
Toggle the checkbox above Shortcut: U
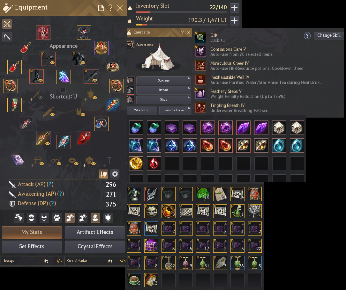(x=63, y=90)
